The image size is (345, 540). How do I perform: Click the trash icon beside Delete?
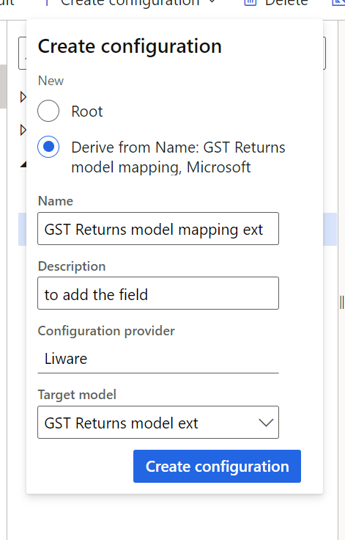tap(251, 3)
